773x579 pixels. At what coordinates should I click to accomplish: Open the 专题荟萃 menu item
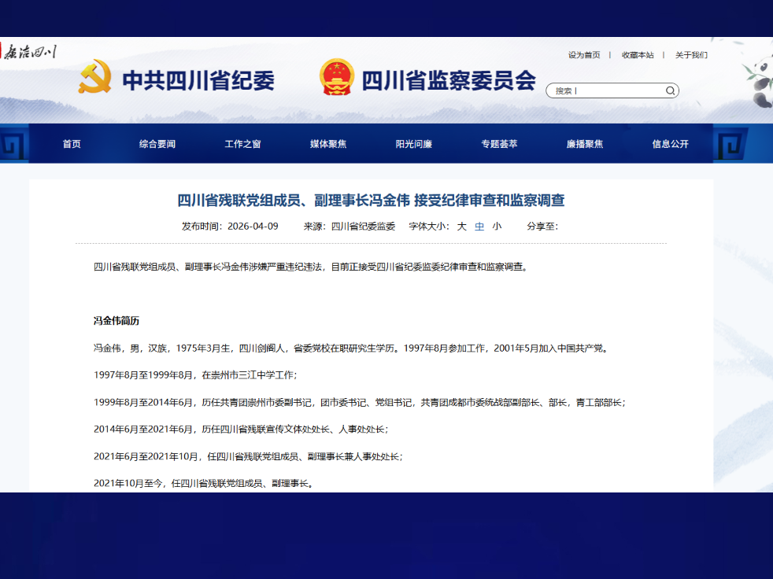pos(499,144)
